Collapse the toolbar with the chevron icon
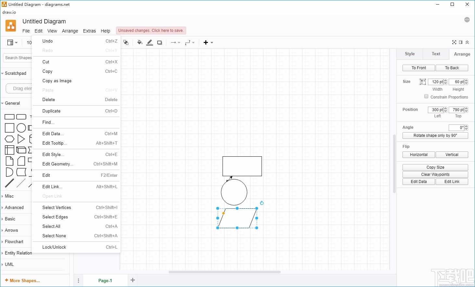Screen dimensions: 475x287 (x=467, y=42)
